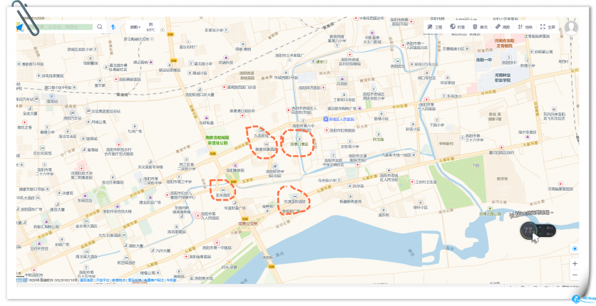
Task: Select the 测距 ruler measuring tool
Action: 503,27
